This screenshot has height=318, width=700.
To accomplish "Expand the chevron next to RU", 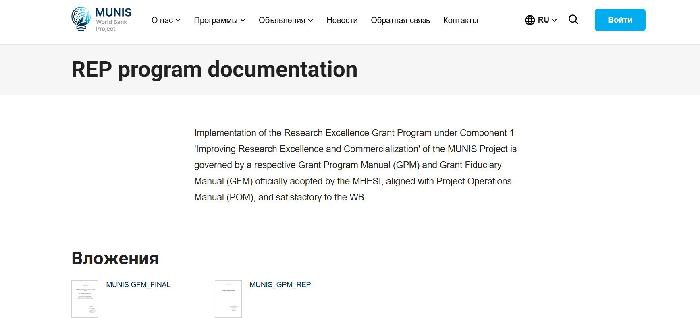I will pyautogui.click(x=555, y=20).
